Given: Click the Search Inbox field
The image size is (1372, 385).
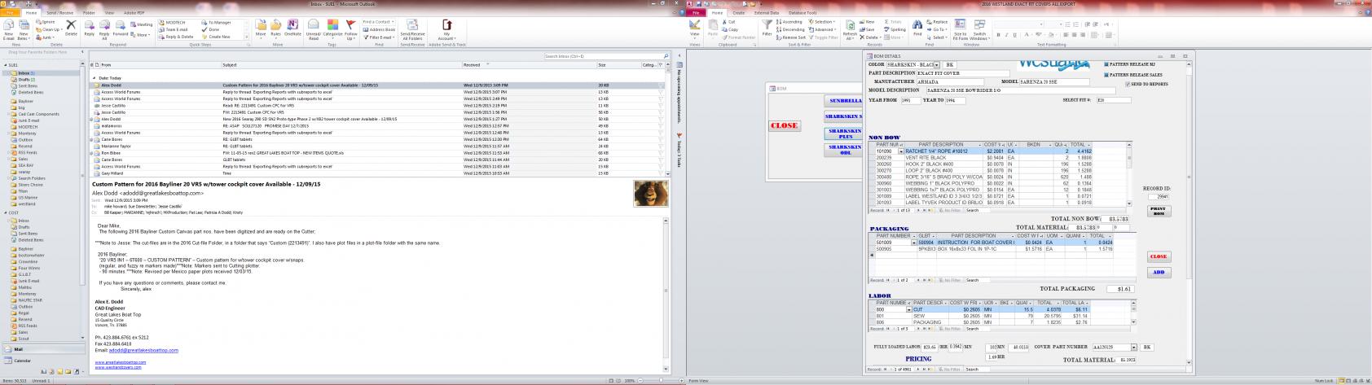Looking at the screenshot, I should click(607, 56).
